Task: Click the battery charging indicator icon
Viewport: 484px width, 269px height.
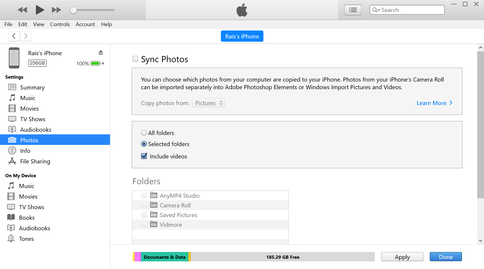Action: 97,63
